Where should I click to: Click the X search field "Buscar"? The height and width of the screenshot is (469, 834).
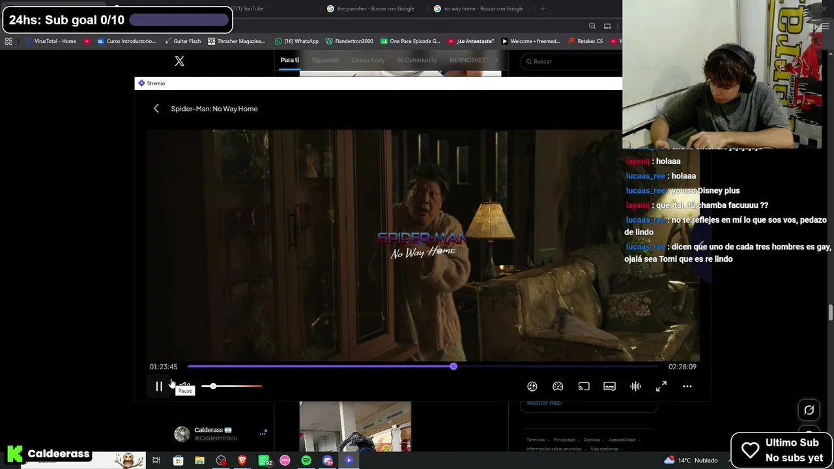(572, 61)
